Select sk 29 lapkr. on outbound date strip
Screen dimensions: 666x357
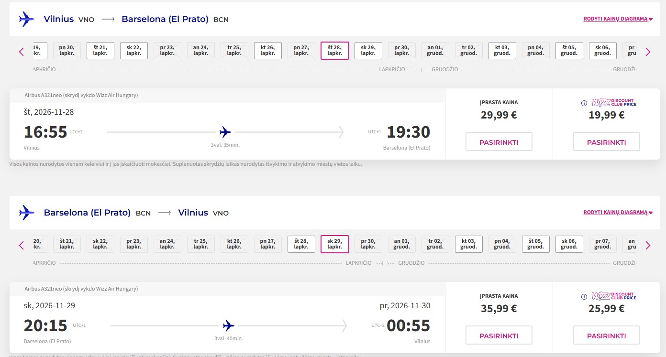(368, 51)
